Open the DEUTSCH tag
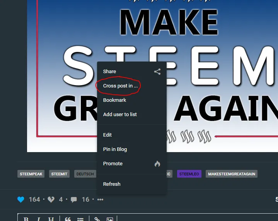 coord(85,174)
